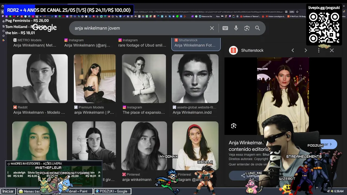Open 'Anja Winkelmann - Modelo ...' Reddit caption
Image resolution: width=347 pixels, height=195 pixels.
[39, 112]
